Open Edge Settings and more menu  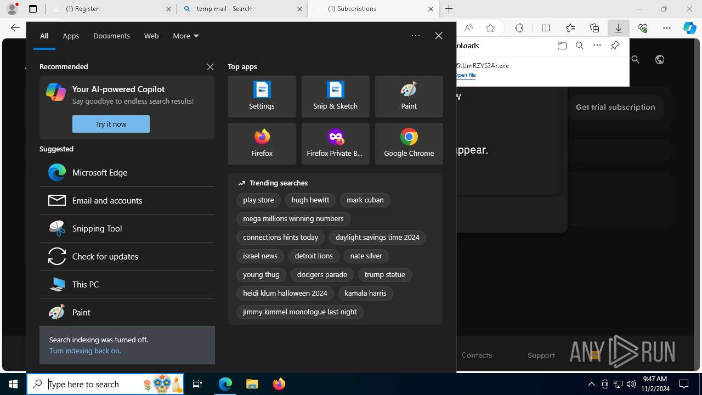coord(666,28)
